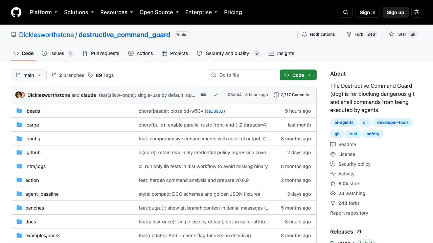Click the .cargo folder icon
Viewport: 433px width, 243px height.
[19, 125]
